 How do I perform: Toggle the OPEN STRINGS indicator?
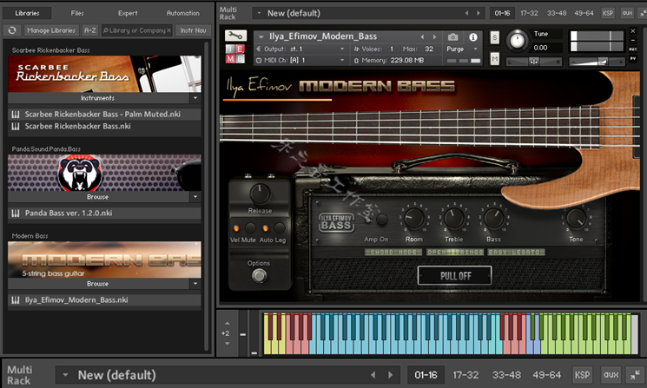coord(455,252)
